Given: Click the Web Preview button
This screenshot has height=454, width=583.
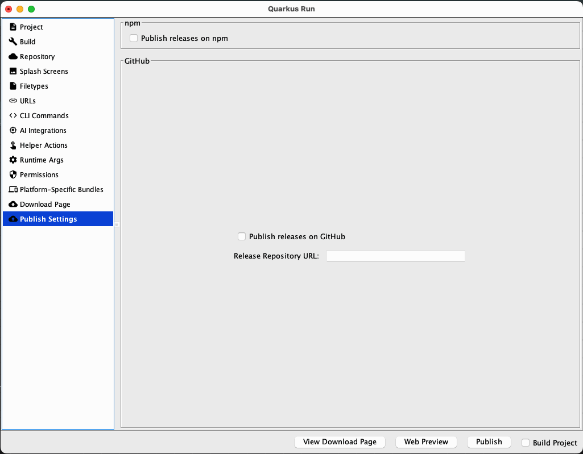Looking at the screenshot, I should tap(426, 441).
